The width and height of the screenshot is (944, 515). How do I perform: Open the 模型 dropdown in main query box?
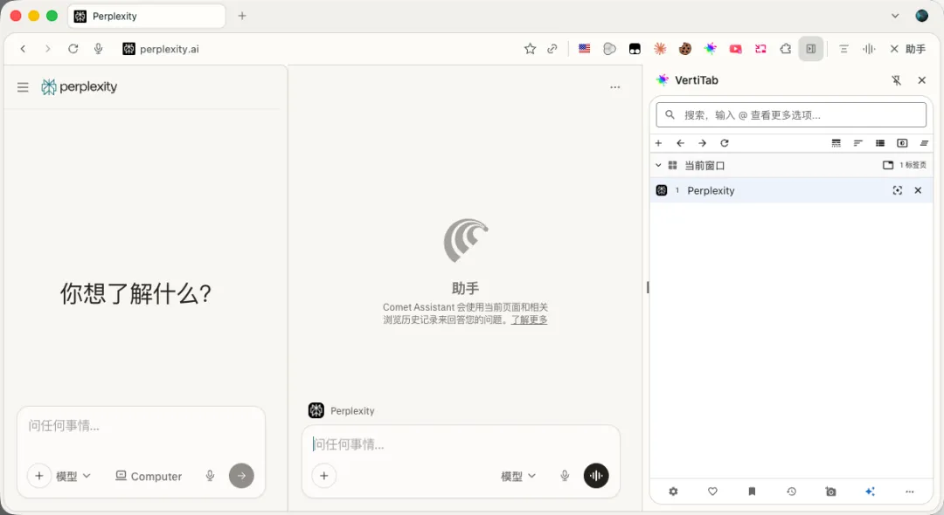point(73,476)
